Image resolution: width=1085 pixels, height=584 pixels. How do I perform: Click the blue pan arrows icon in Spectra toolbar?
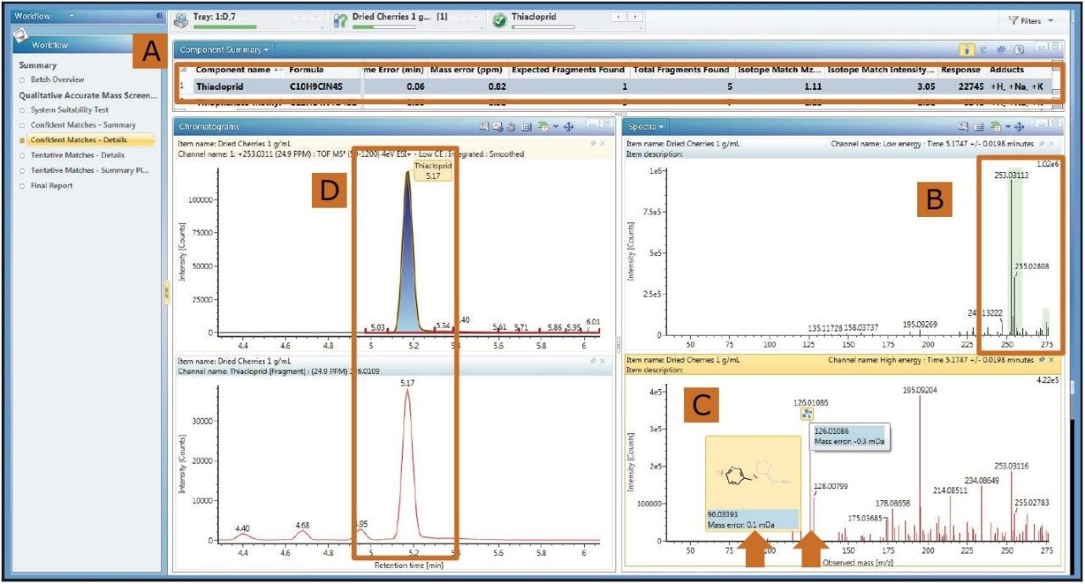coord(1021,126)
